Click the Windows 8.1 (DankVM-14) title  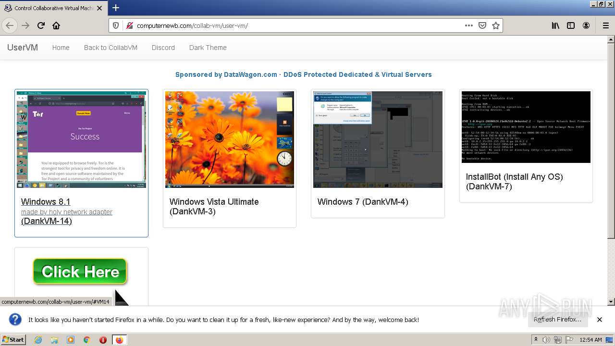67,211
